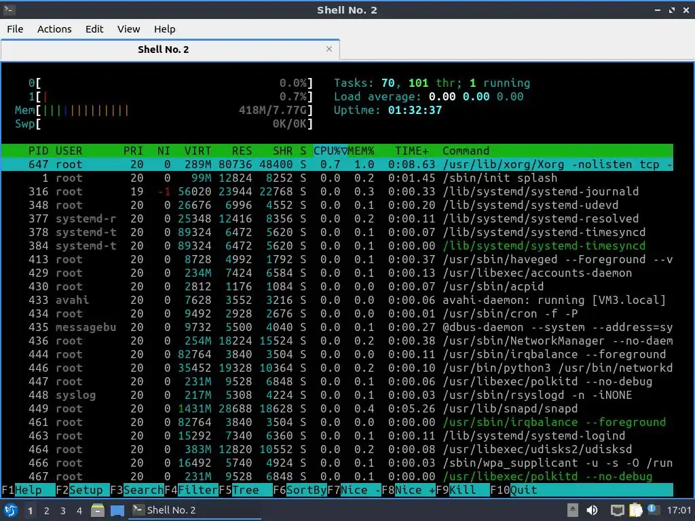
Task: Select the /usr/sbin/acpid process row
Action: coord(337,286)
